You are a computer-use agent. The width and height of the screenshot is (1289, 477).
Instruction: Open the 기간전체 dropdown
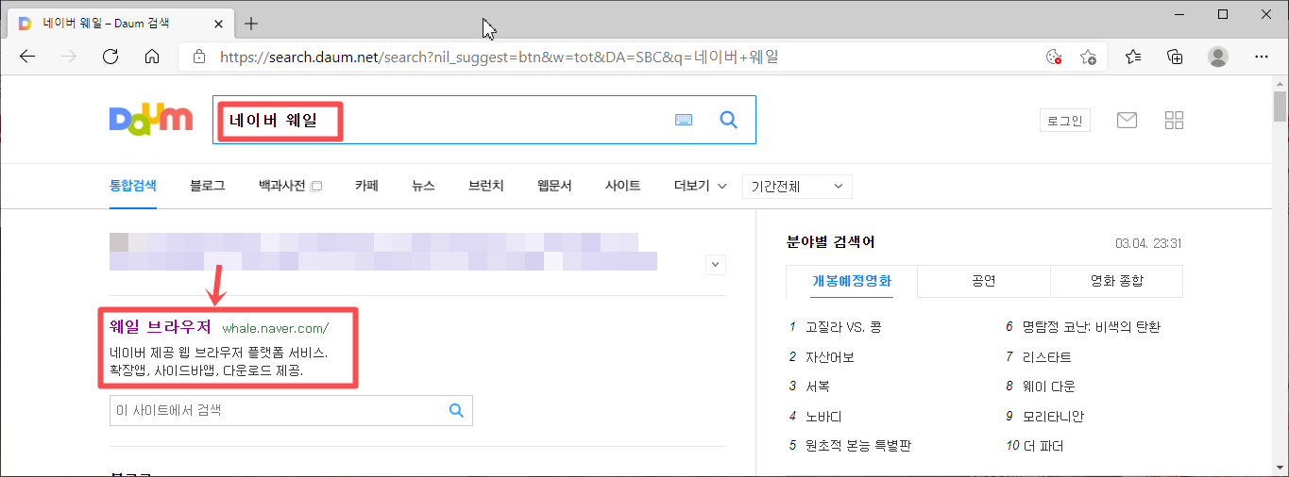click(x=797, y=187)
